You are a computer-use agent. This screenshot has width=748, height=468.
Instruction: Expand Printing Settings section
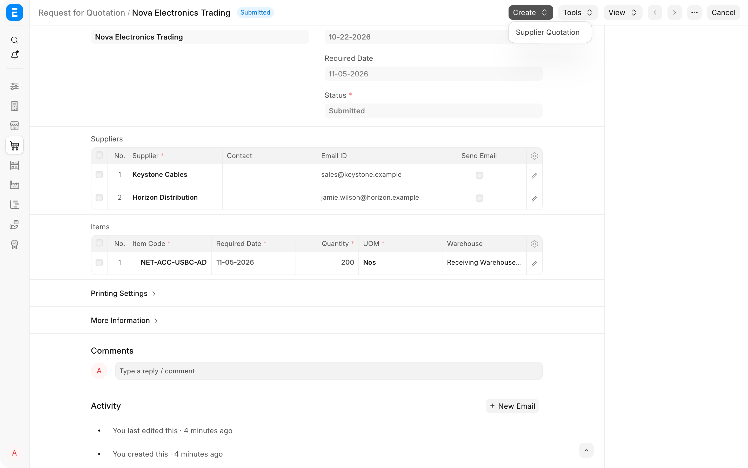coord(123,294)
